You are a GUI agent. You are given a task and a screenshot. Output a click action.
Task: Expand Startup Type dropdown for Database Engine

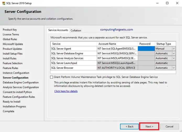coord(174,53)
